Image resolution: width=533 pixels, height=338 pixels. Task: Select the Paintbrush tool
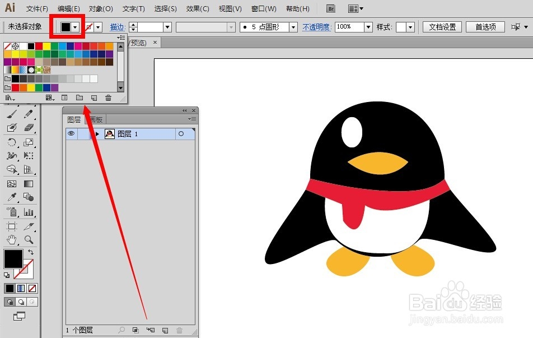[12, 114]
